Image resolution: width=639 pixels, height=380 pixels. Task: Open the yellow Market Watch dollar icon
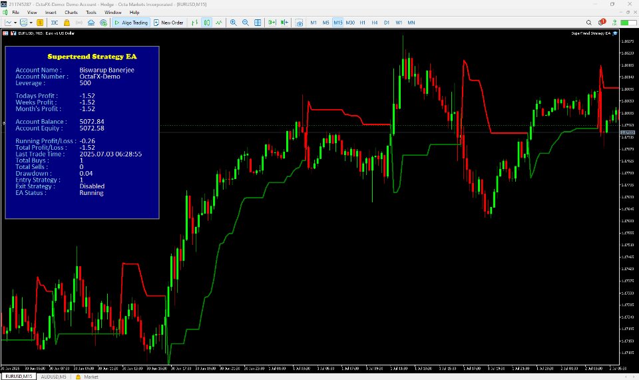coord(40,23)
